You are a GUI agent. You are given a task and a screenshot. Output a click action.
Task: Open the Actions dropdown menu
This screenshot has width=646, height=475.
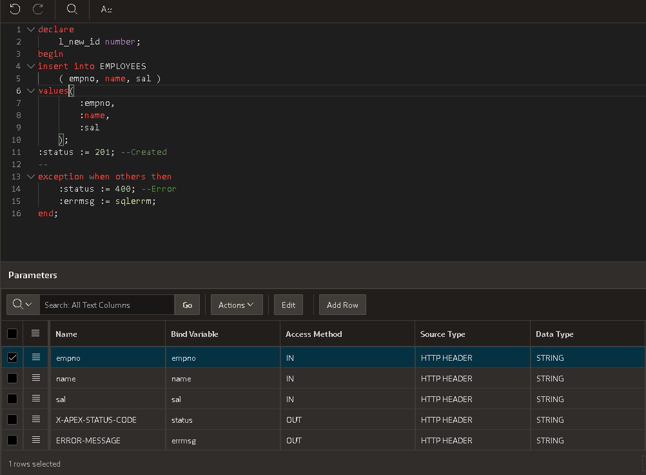[237, 305]
